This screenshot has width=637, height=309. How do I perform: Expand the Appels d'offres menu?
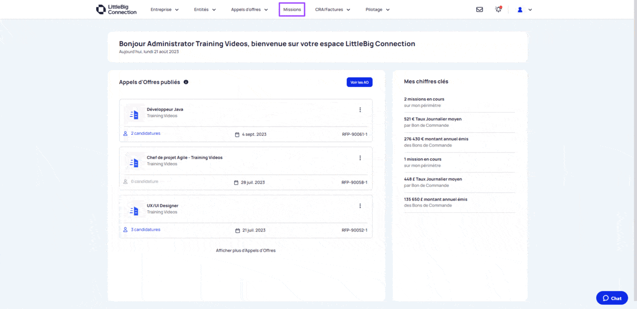[x=249, y=10]
